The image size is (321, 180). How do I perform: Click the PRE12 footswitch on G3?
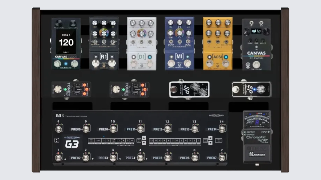pyautogui.click(x=168, y=129)
